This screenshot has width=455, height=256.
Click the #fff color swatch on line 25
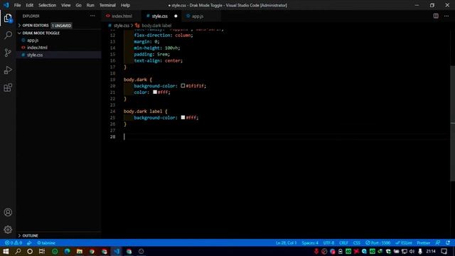183,117
